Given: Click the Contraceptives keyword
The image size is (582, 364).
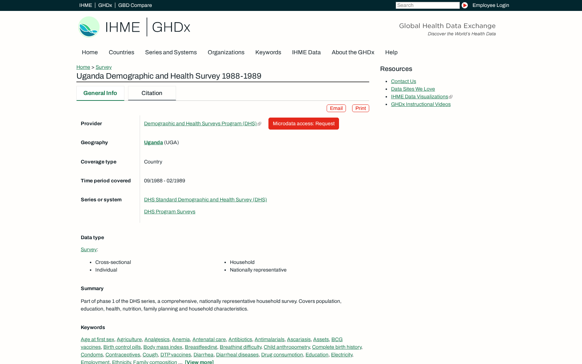Looking at the screenshot, I should pos(123,355).
